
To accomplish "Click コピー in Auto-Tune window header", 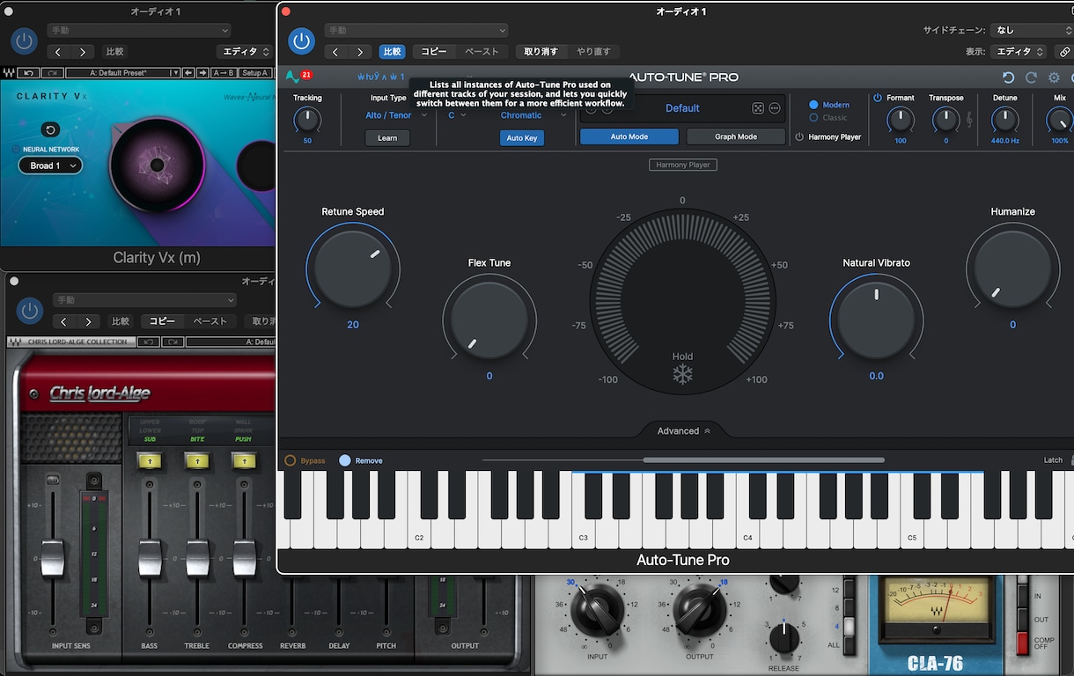I will (434, 52).
